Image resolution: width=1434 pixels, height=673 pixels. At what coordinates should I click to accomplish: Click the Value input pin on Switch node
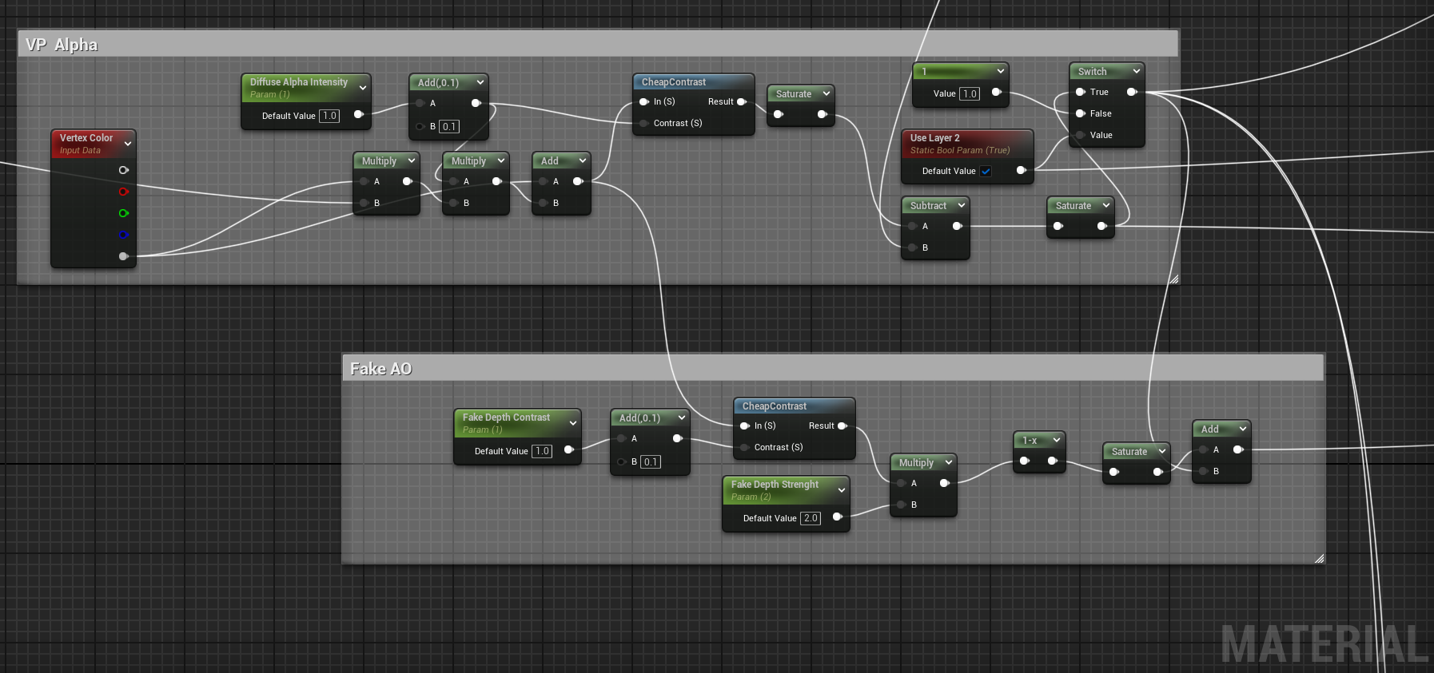pyautogui.click(x=1080, y=135)
